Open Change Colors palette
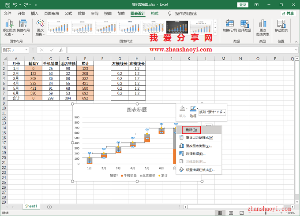This screenshot has width=300, height=216. pos(40,28)
